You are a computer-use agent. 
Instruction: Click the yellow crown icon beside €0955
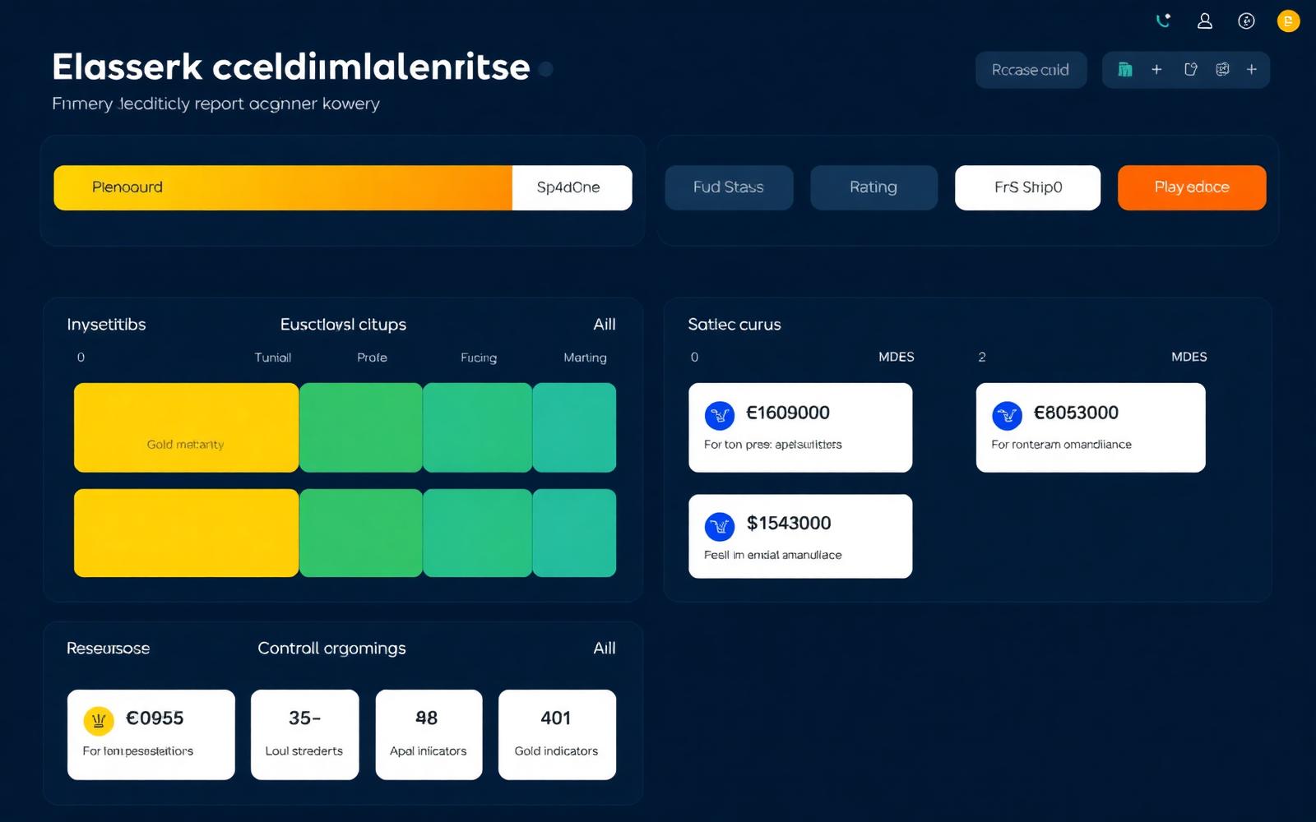tap(99, 721)
